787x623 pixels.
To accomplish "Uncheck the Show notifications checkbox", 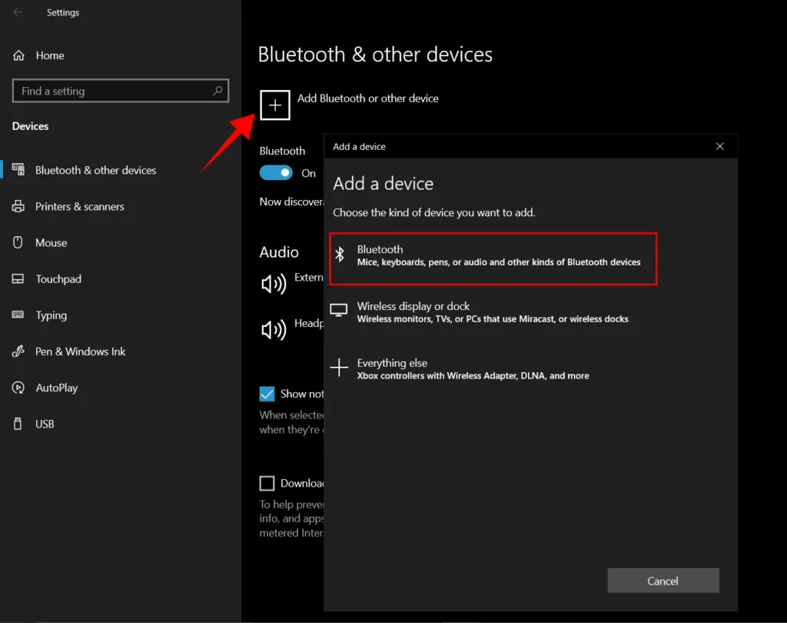I will coord(267,393).
